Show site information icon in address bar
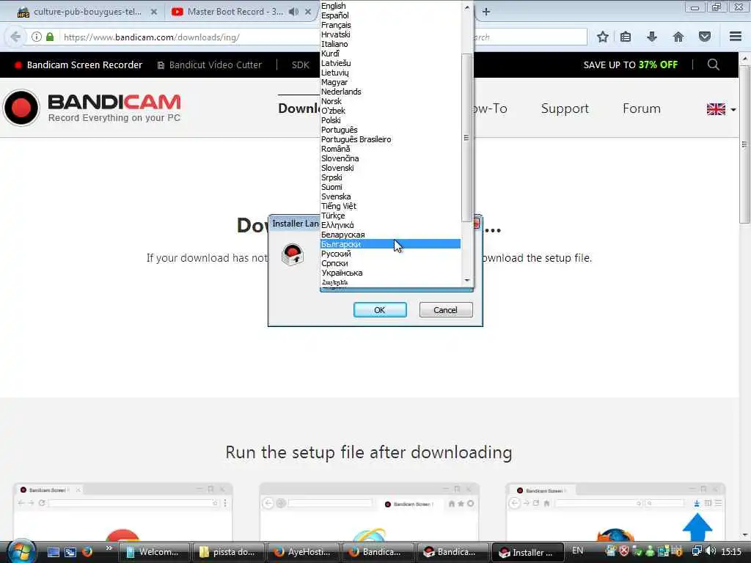Viewport: 751px width, 563px height. tap(37, 37)
